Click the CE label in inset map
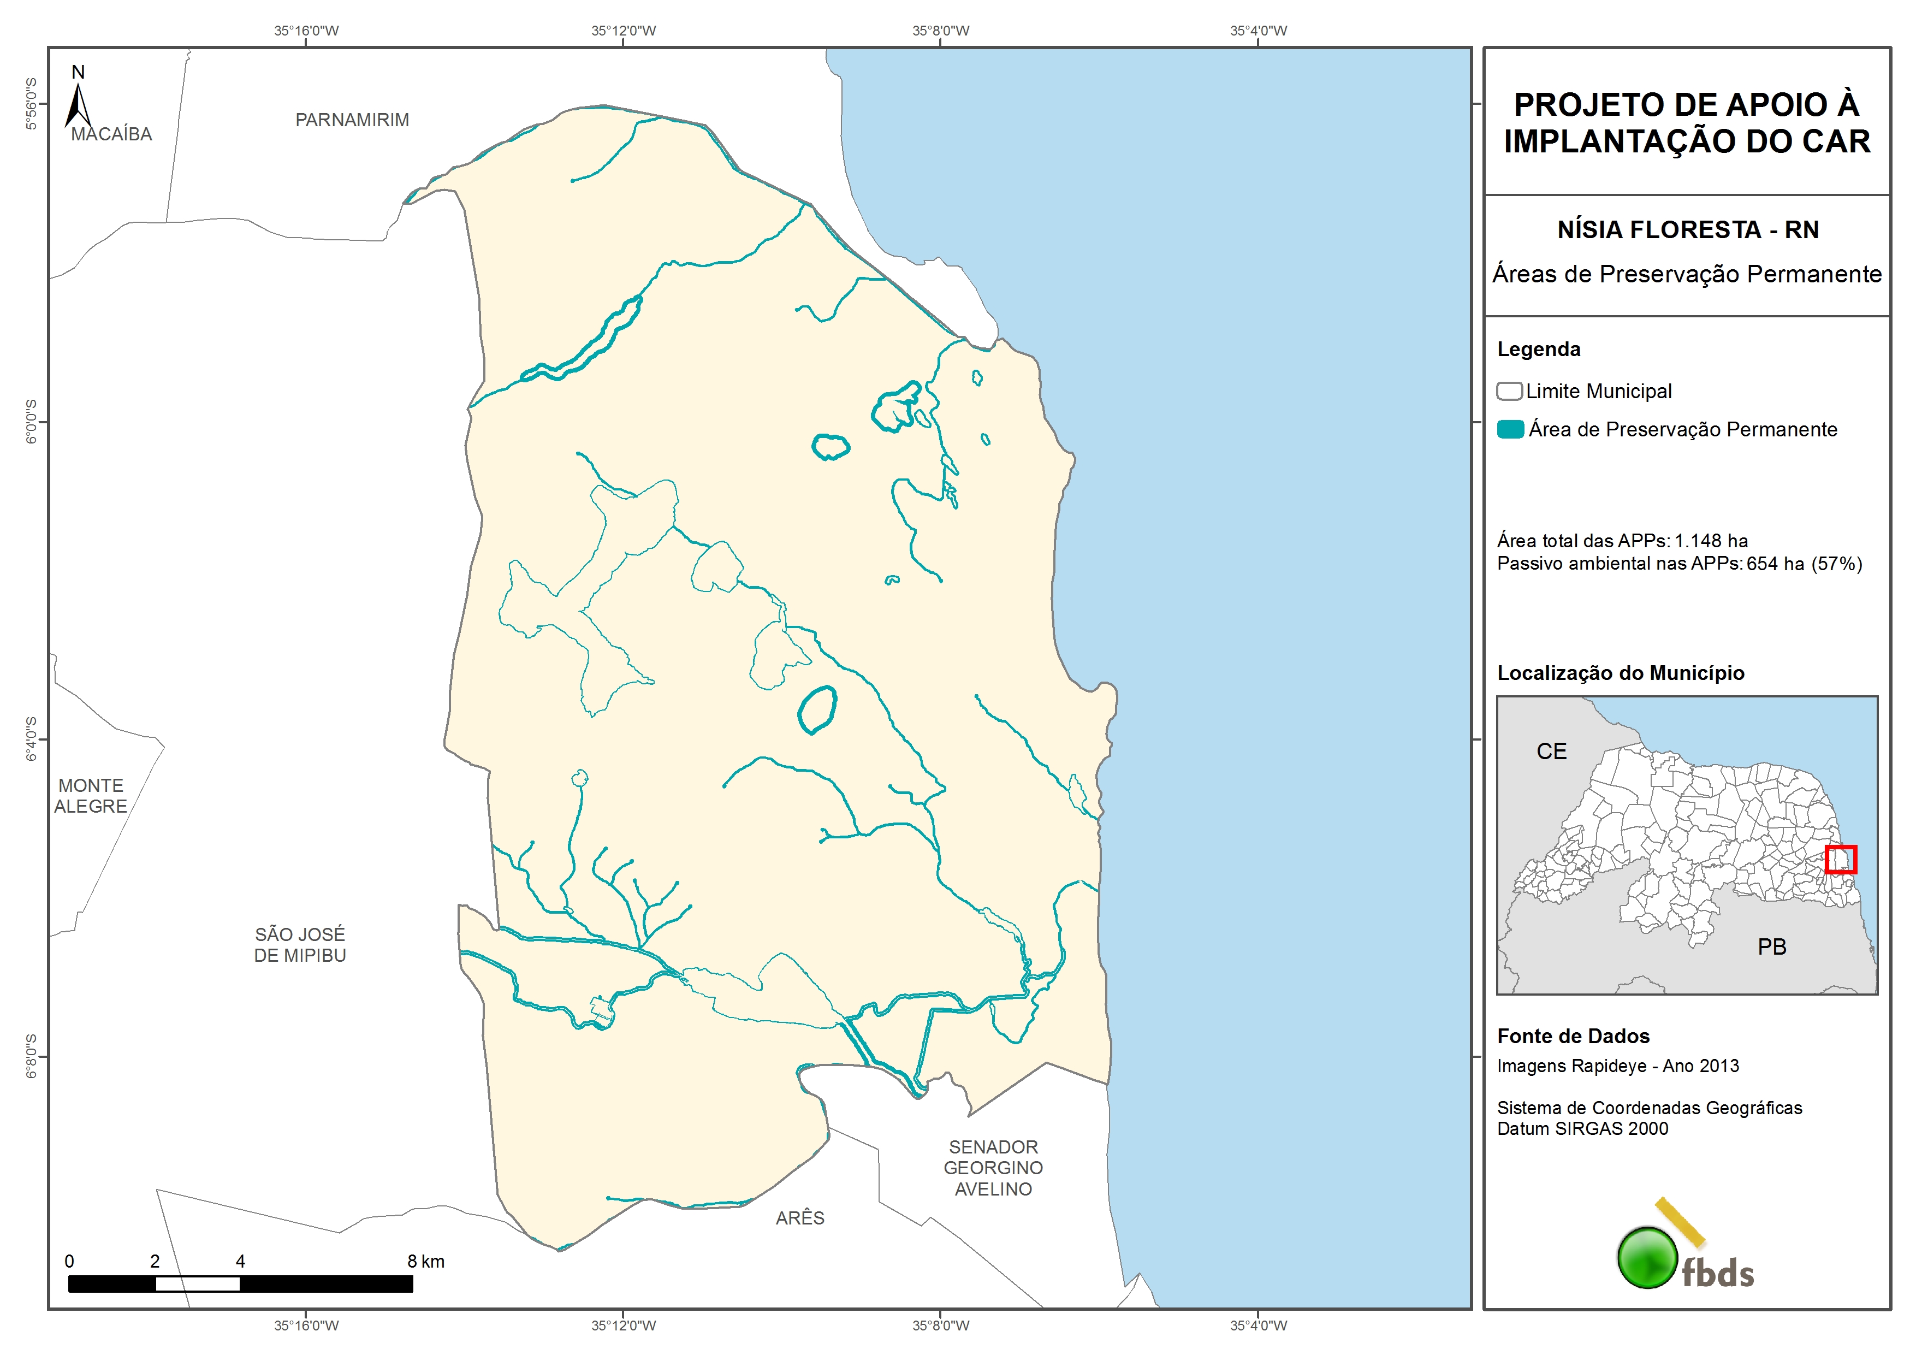 1551,752
